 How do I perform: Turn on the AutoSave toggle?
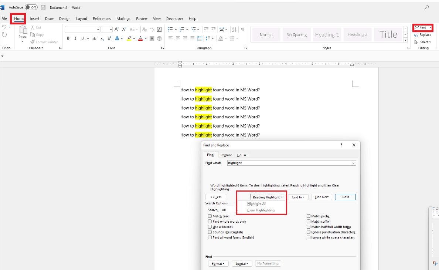tap(31, 7)
